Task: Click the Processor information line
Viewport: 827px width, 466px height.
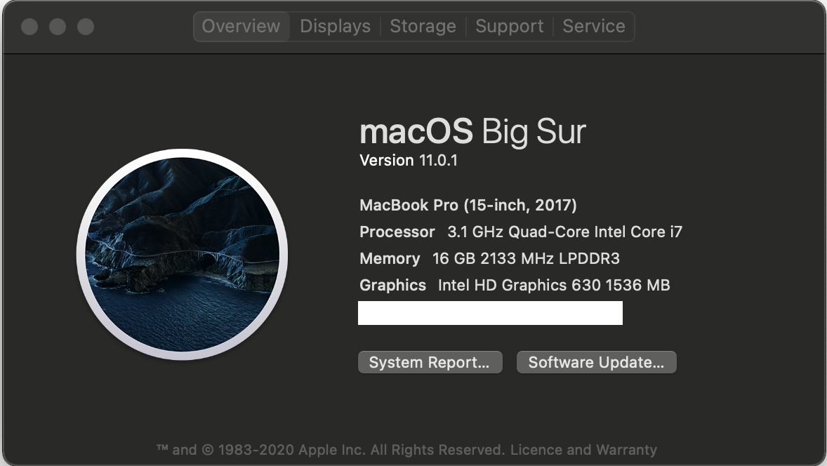Action: point(520,232)
